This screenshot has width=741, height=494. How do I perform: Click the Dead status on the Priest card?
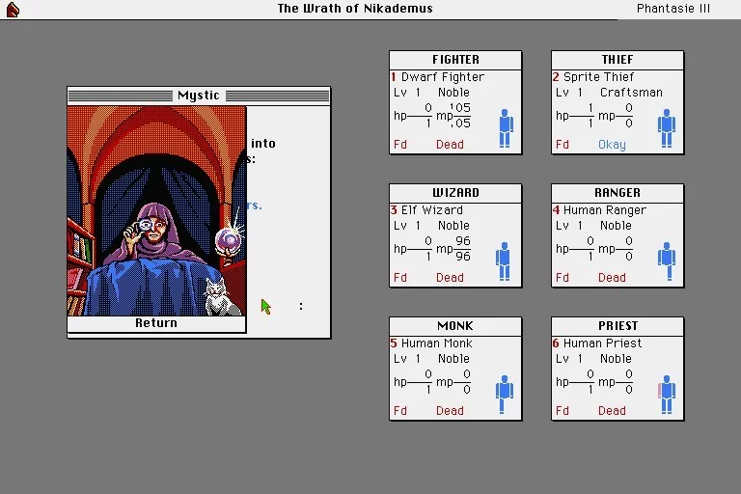(612, 411)
